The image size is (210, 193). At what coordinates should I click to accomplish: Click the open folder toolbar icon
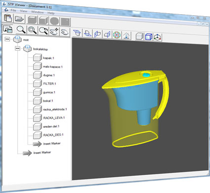(19, 19)
